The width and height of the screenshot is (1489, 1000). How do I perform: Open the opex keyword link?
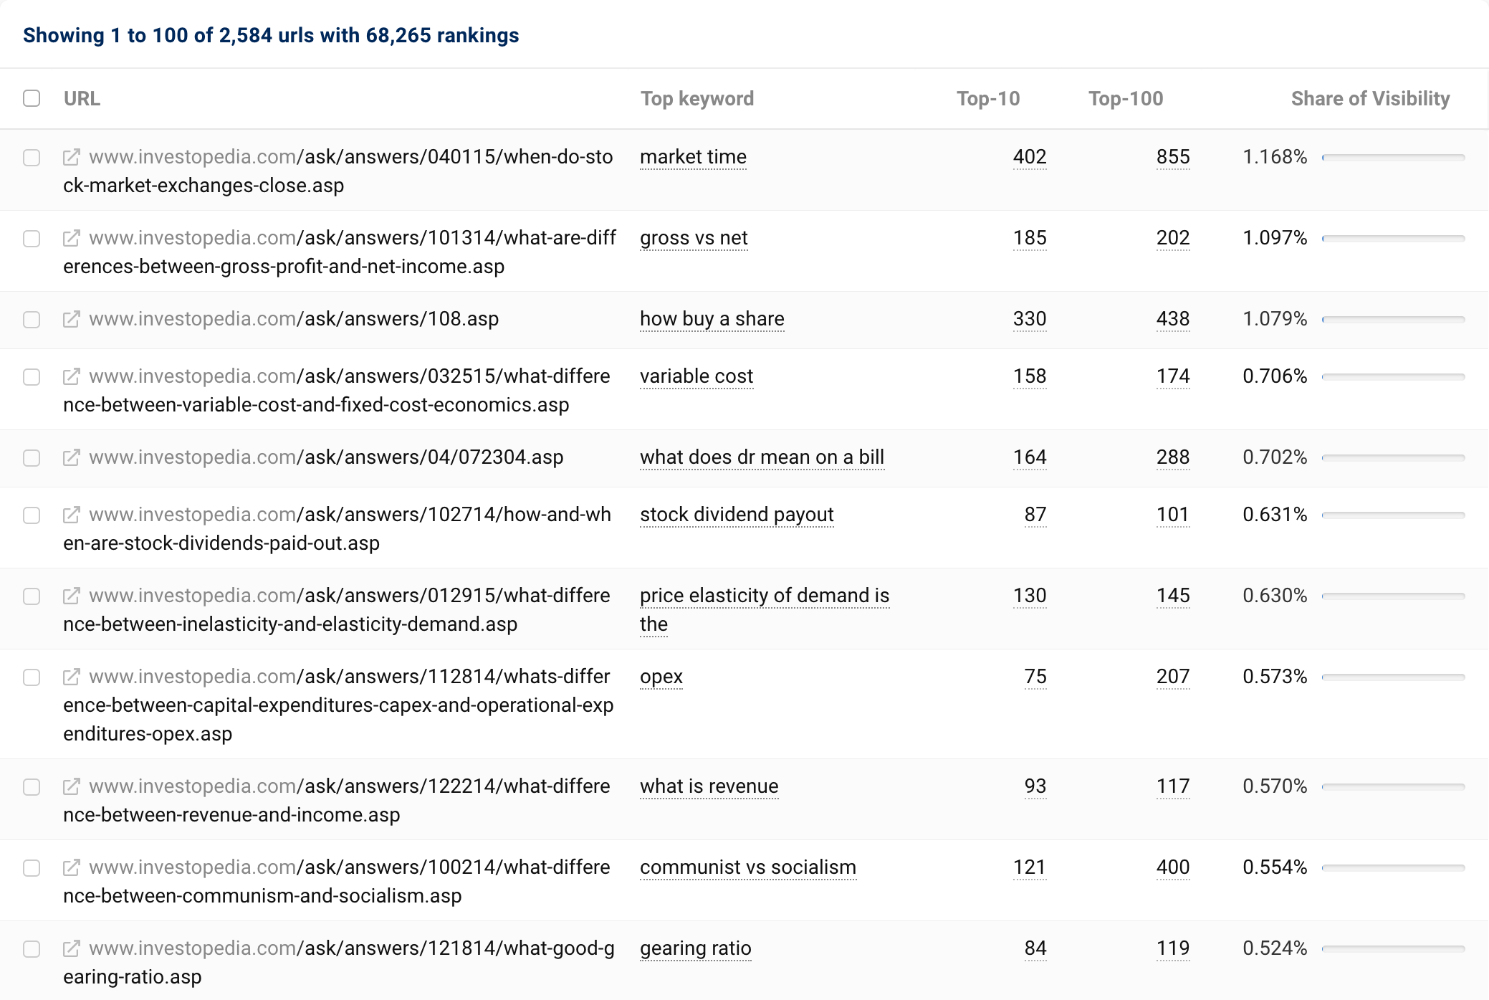pyautogui.click(x=661, y=677)
